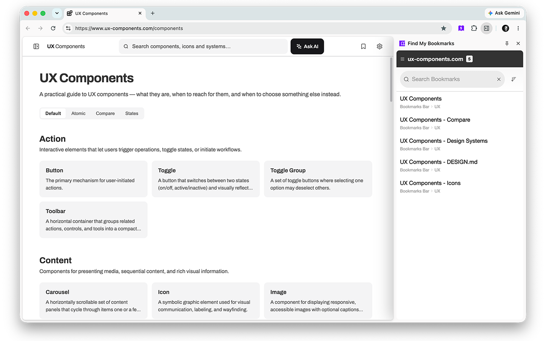Open the Image component card
This screenshot has width=546, height=341.
coord(318,301)
